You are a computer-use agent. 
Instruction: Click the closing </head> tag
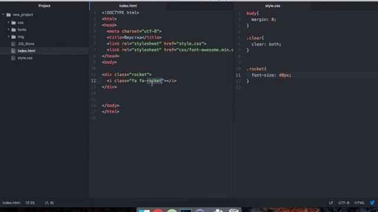click(110, 56)
